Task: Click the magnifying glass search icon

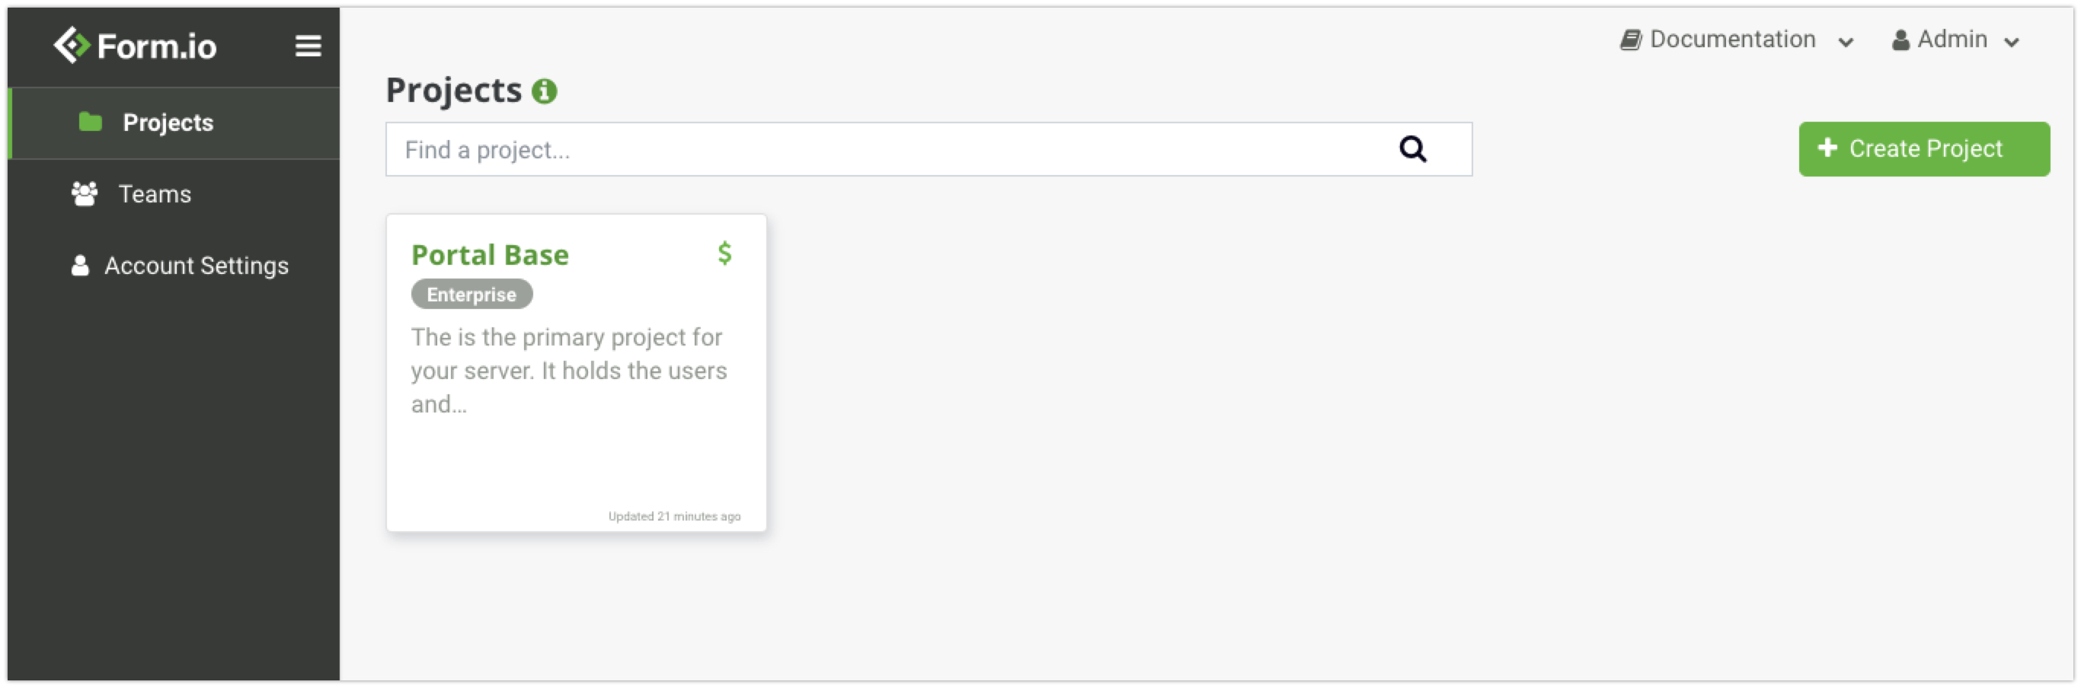Action: (x=1412, y=149)
